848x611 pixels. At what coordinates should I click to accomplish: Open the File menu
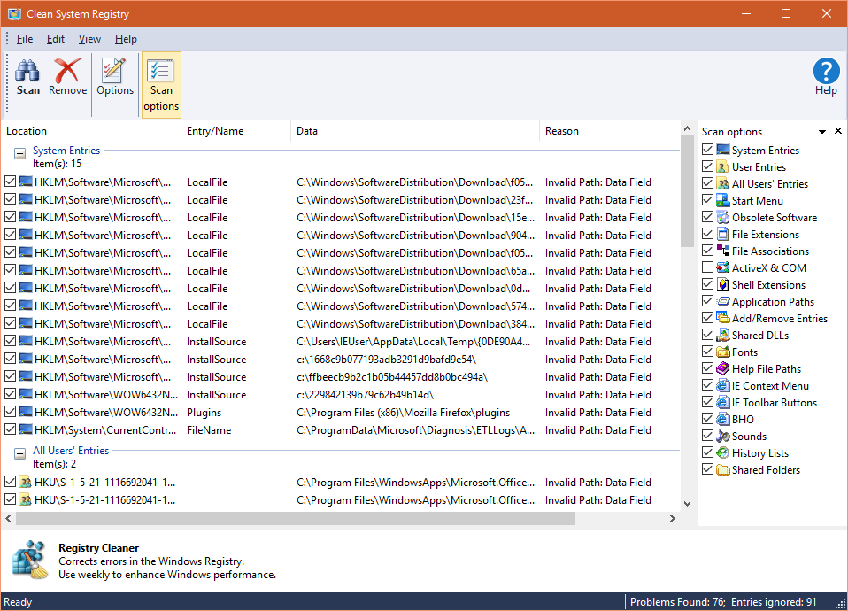[24, 39]
